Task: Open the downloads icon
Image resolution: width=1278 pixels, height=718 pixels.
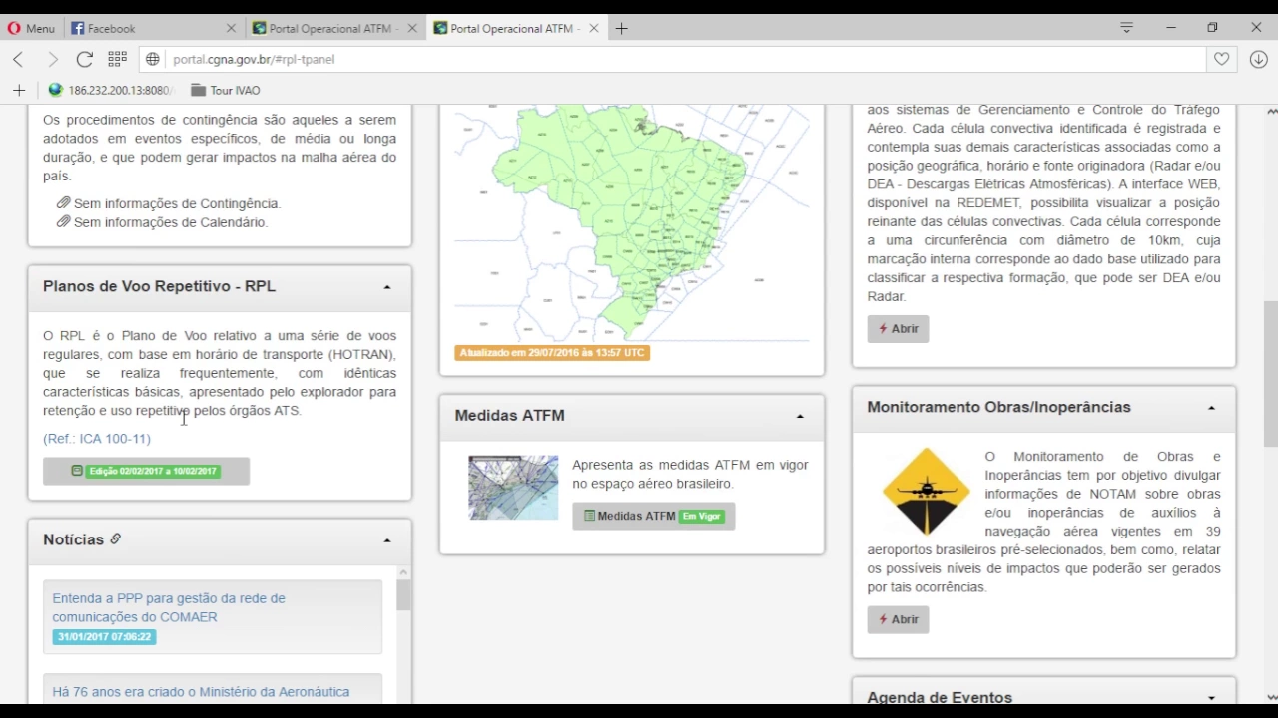Action: point(1258,59)
